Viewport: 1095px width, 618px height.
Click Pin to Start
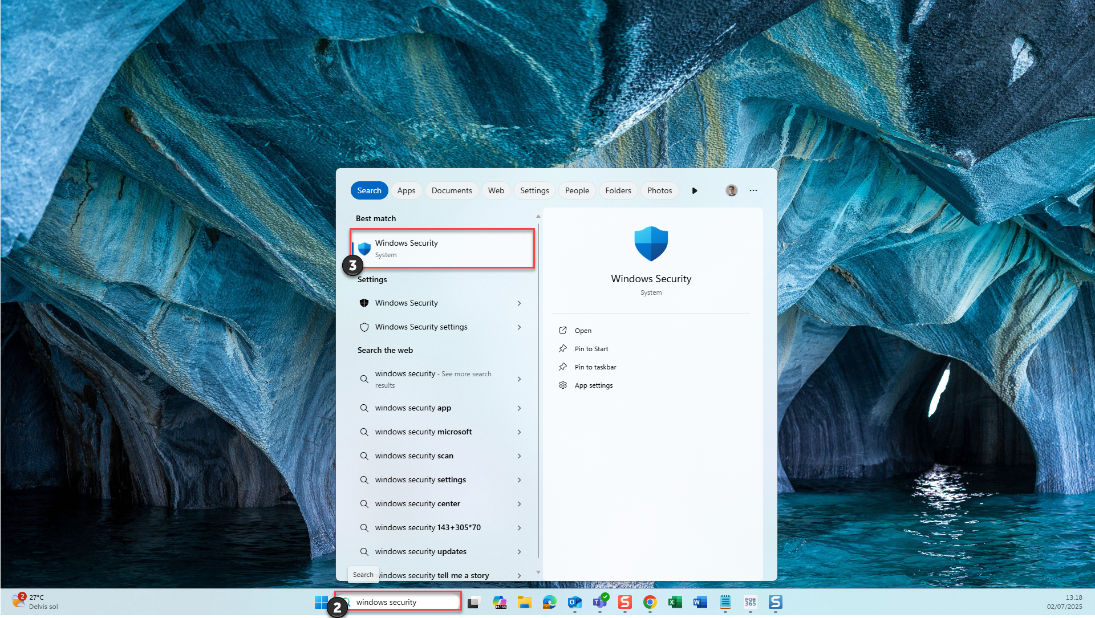pos(591,349)
